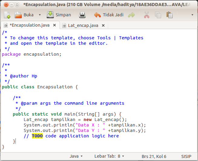Switch to the Lat_encap.java tab
This screenshot has height=161, width=198.
pyautogui.click(x=83, y=25)
